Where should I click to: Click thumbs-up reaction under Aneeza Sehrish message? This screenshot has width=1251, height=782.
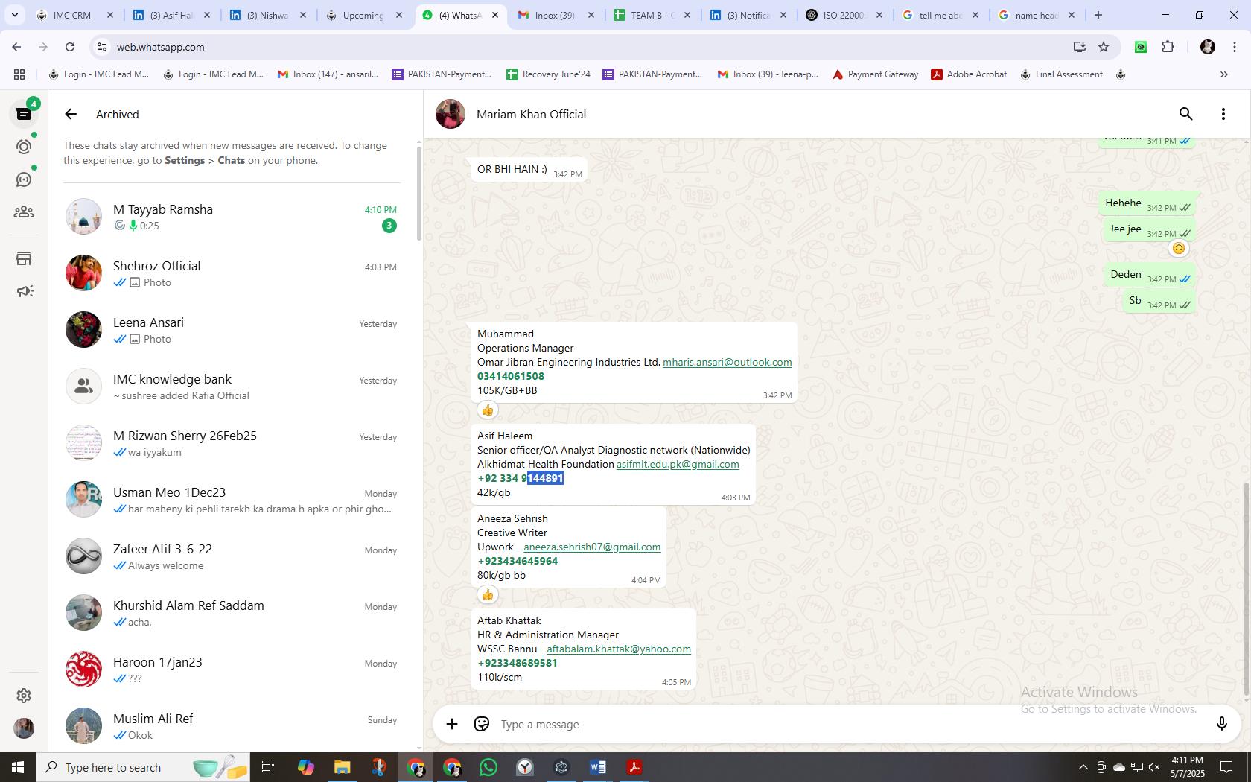click(x=487, y=594)
